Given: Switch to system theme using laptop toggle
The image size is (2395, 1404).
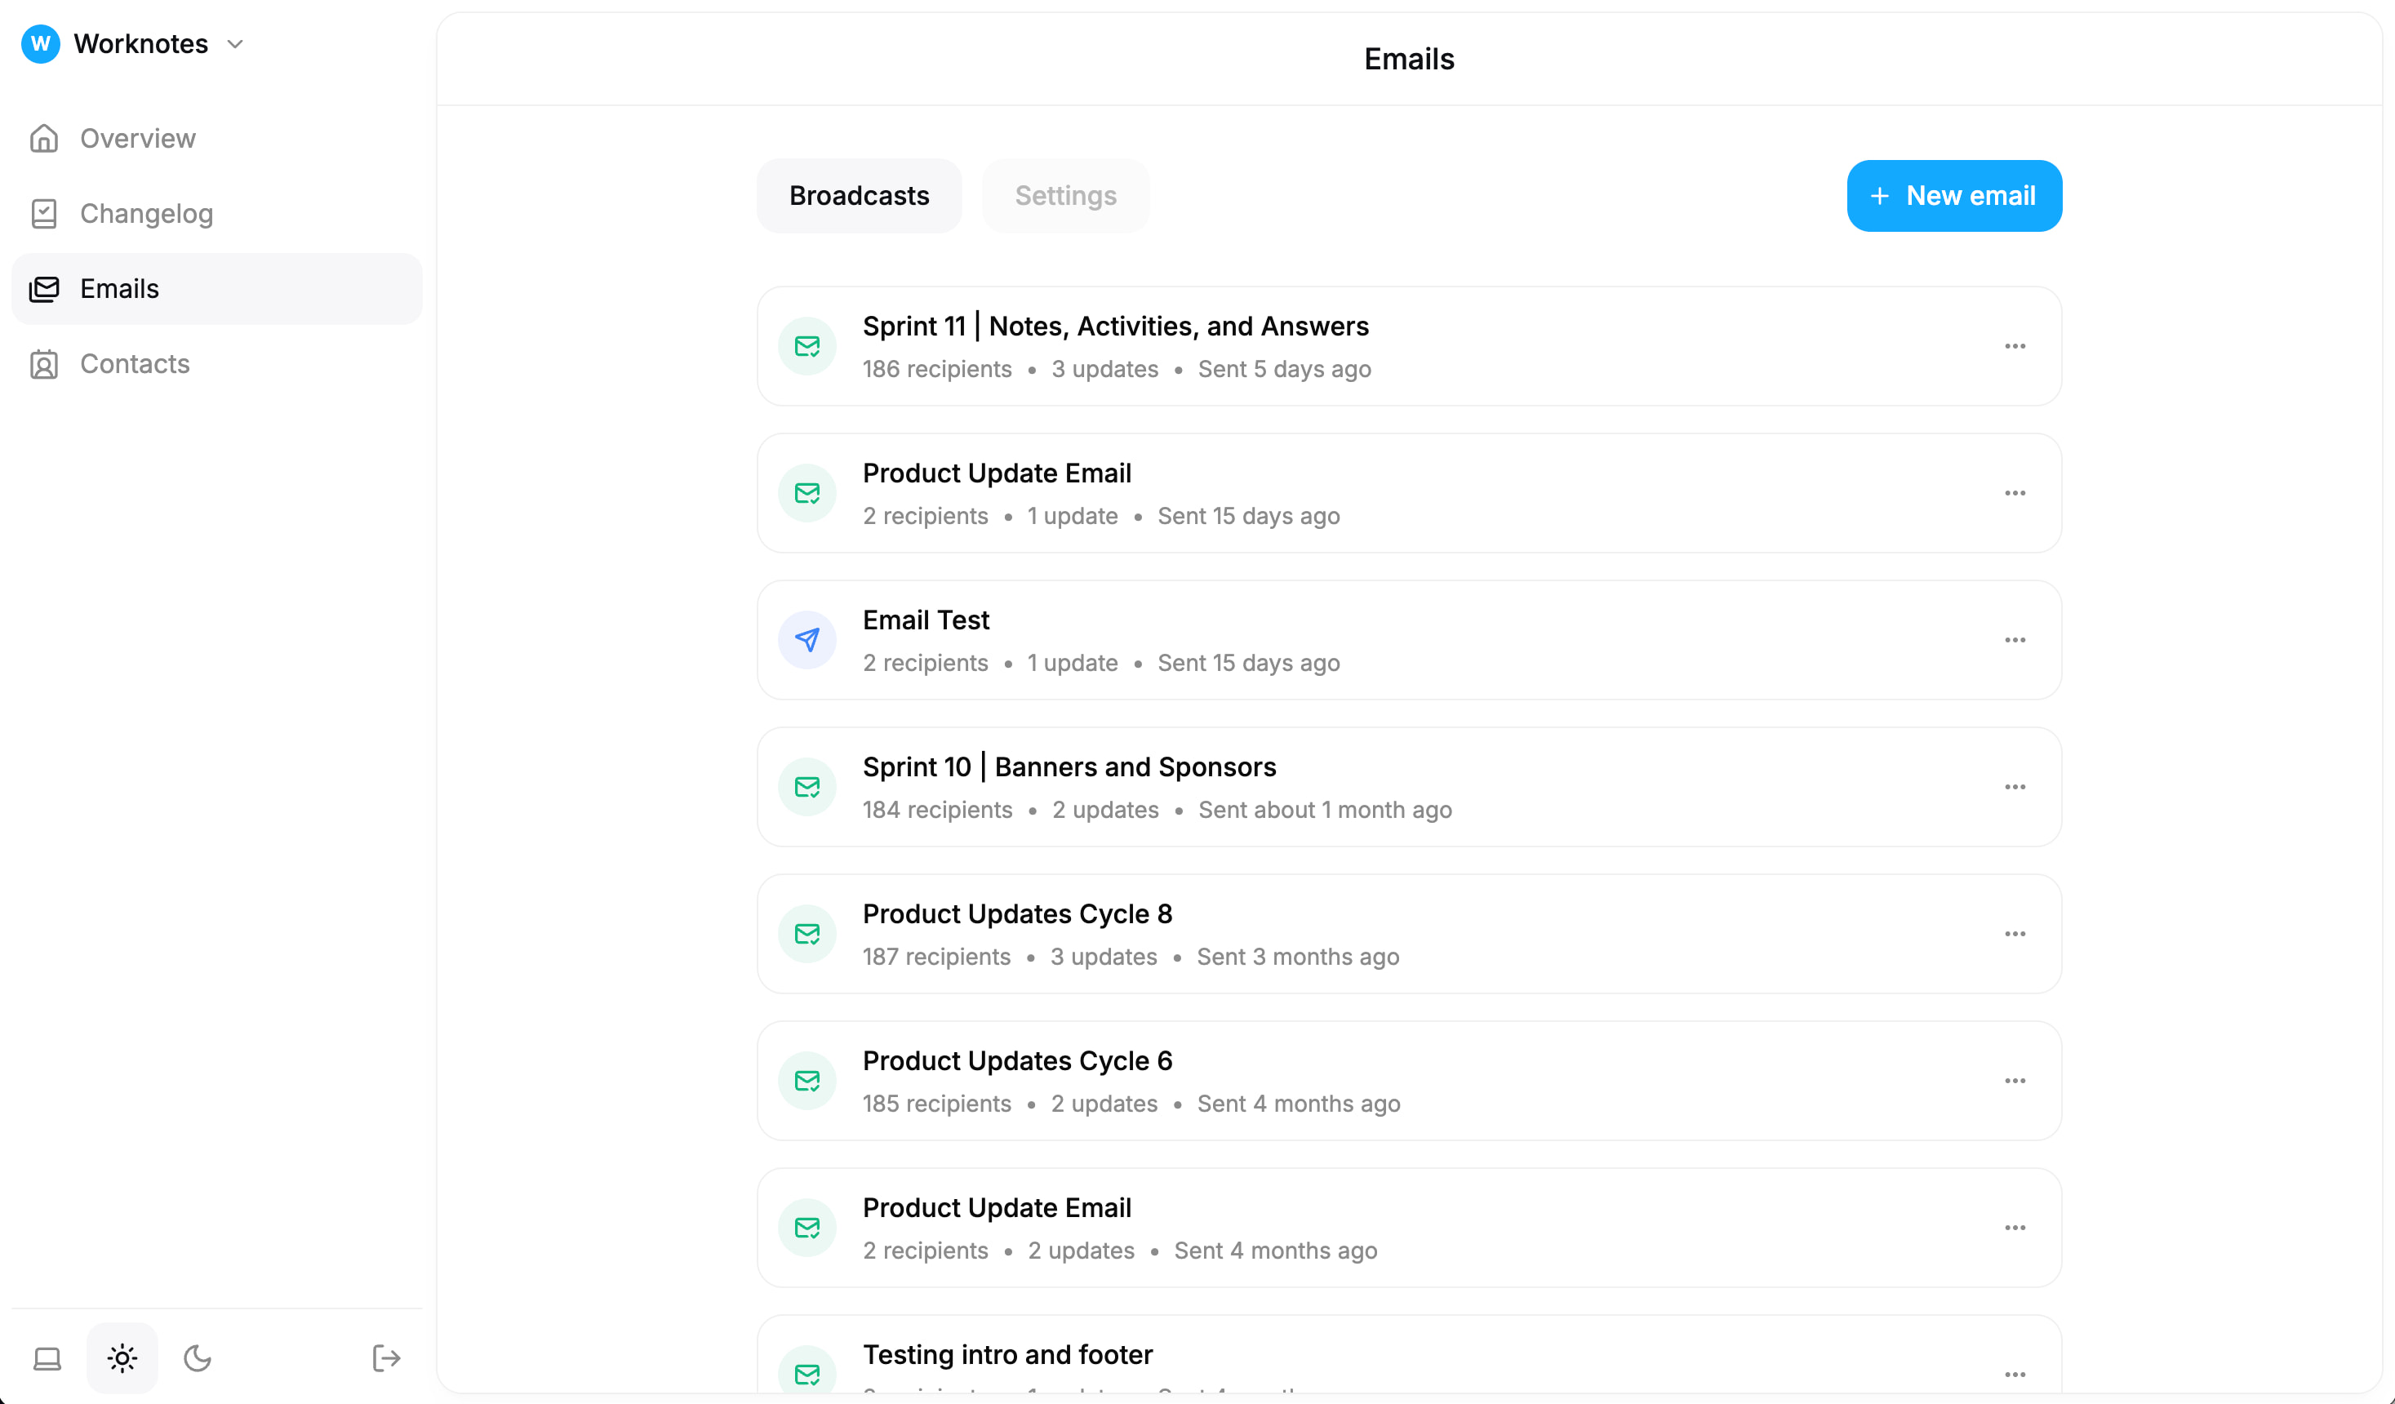Looking at the screenshot, I should click(x=47, y=1357).
